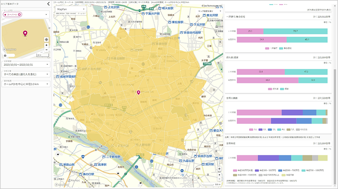The width and height of the screenshot is (338, 189).
Task: Click the magenta POI pin on main map
Action: (138, 93)
